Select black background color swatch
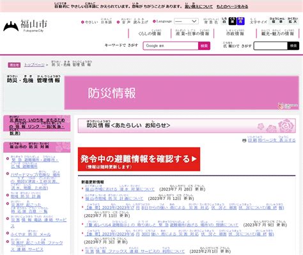This screenshot has height=255, width=303. [x=233, y=21]
